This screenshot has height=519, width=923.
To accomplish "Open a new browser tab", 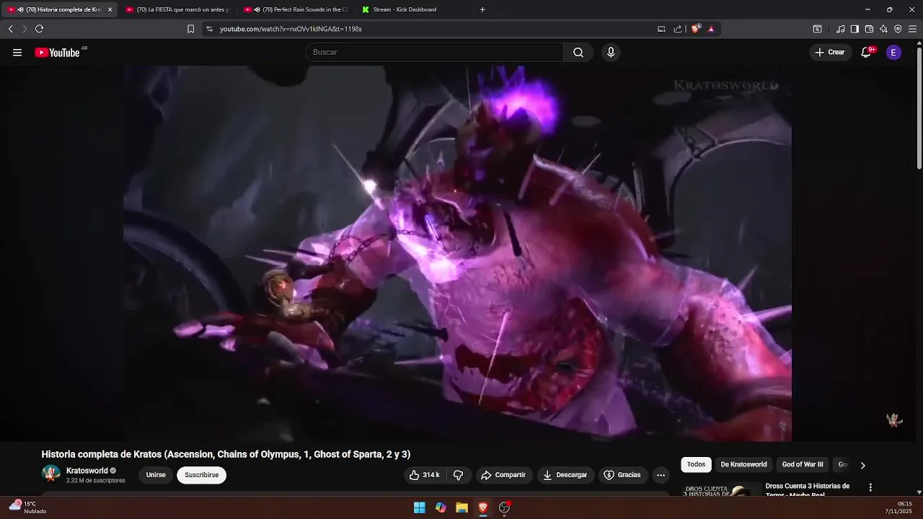I will 482,9.
